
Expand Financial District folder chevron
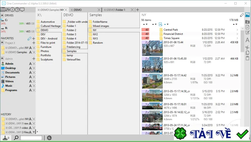click(x=237, y=34)
